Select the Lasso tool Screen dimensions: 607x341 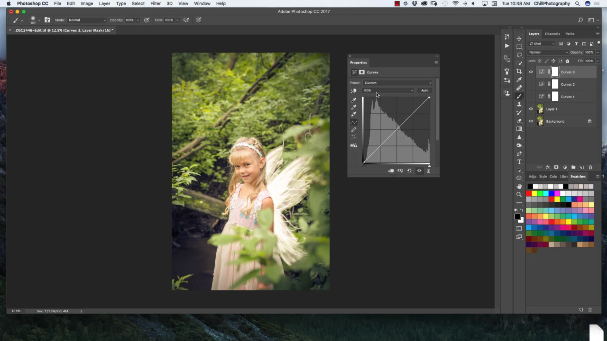pos(519,55)
